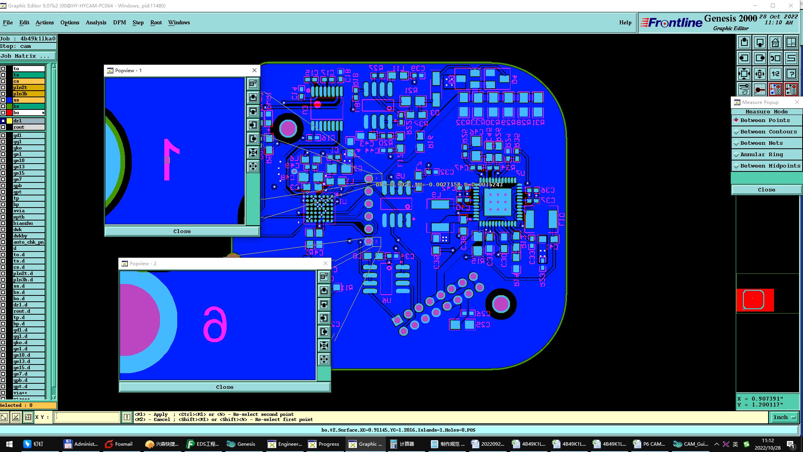Click the top window-link icon in Popview 1
Image resolution: width=803 pixels, height=452 pixels.
click(253, 84)
